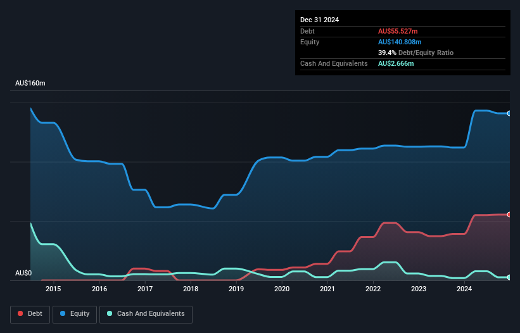The height and width of the screenshot is (333, 520).
Task: Click the tooltip Debt row label
Action: pos(307,31)
